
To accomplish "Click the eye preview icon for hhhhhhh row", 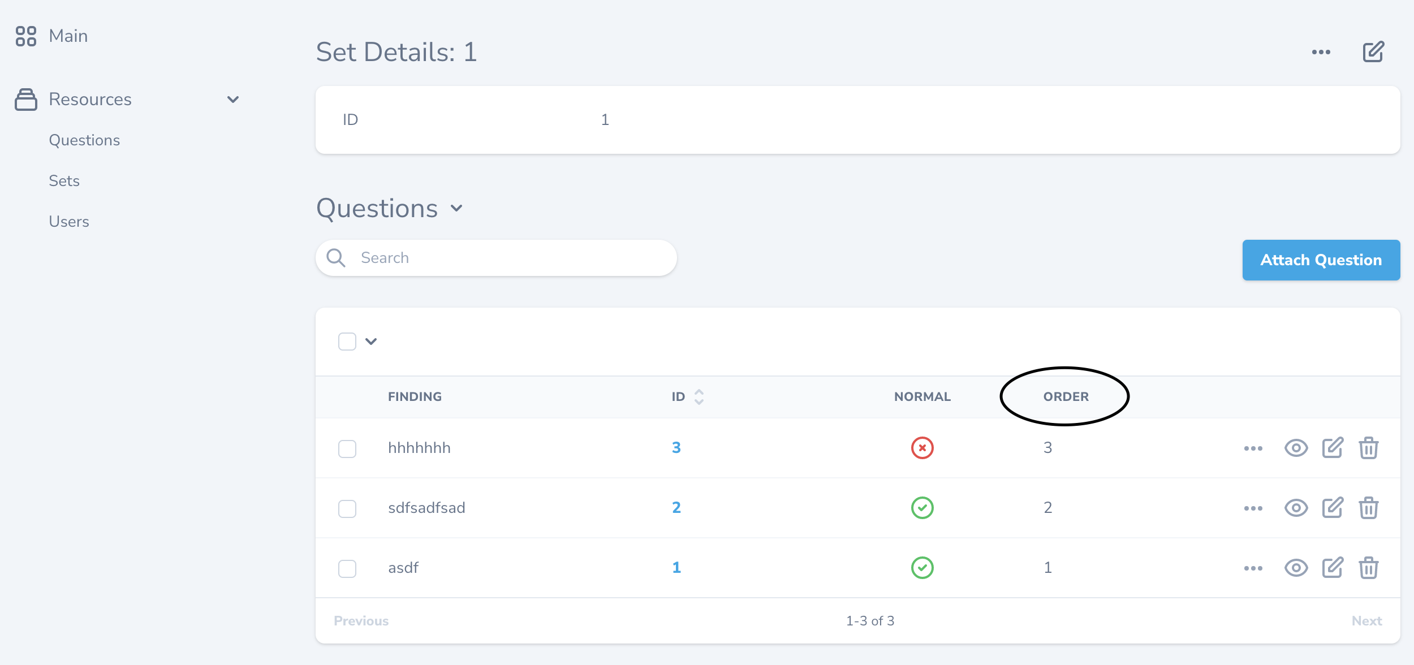I will 1296,448.
